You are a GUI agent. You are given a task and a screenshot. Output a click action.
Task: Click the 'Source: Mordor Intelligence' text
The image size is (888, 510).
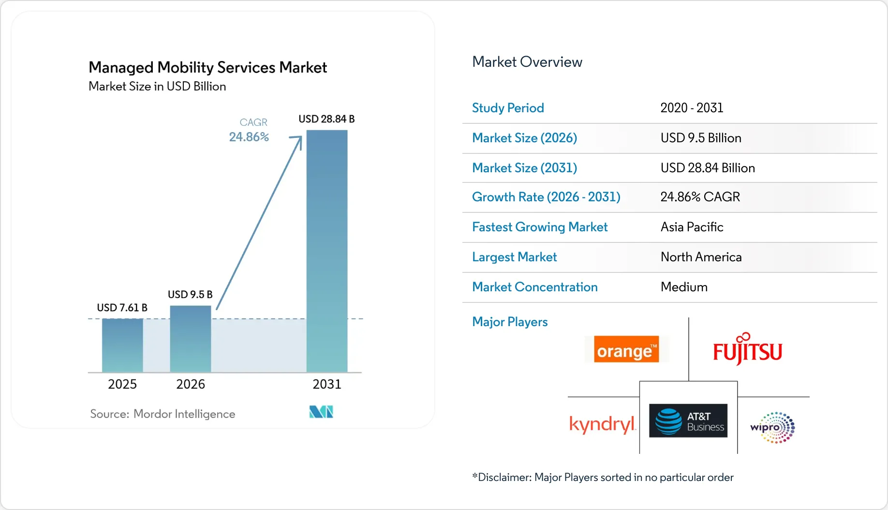coord(163,414)
